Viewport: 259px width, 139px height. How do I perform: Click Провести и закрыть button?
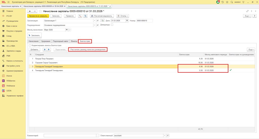[x=38, y=16]
